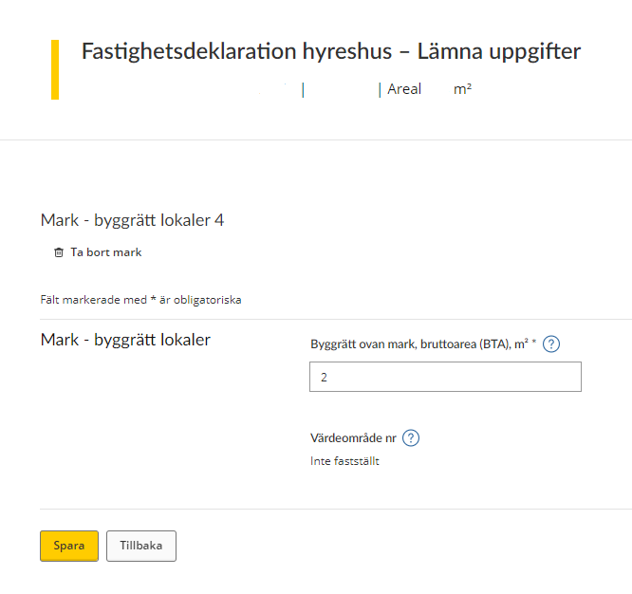The image size is (632, 594).
Task: Click the m² unit in header
Action: click(x=462, y=89)
